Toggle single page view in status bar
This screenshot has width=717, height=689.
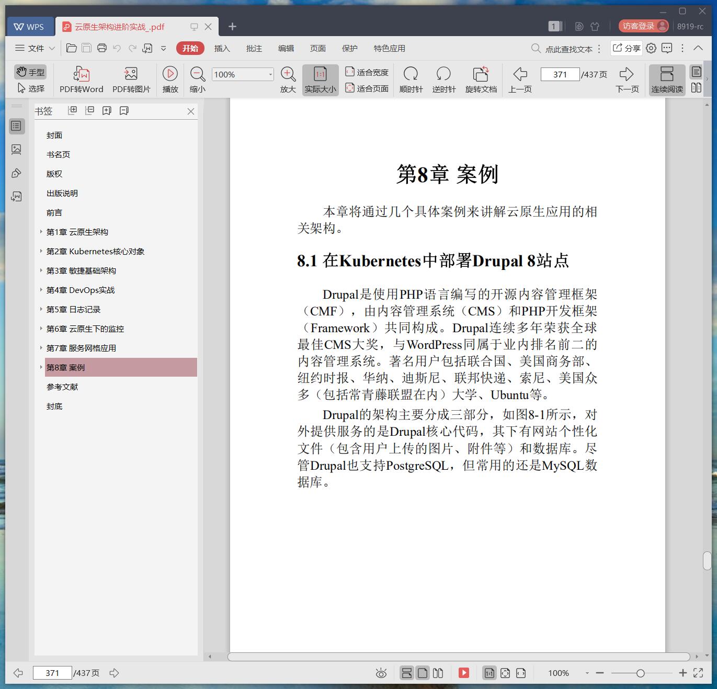point(423,673)
